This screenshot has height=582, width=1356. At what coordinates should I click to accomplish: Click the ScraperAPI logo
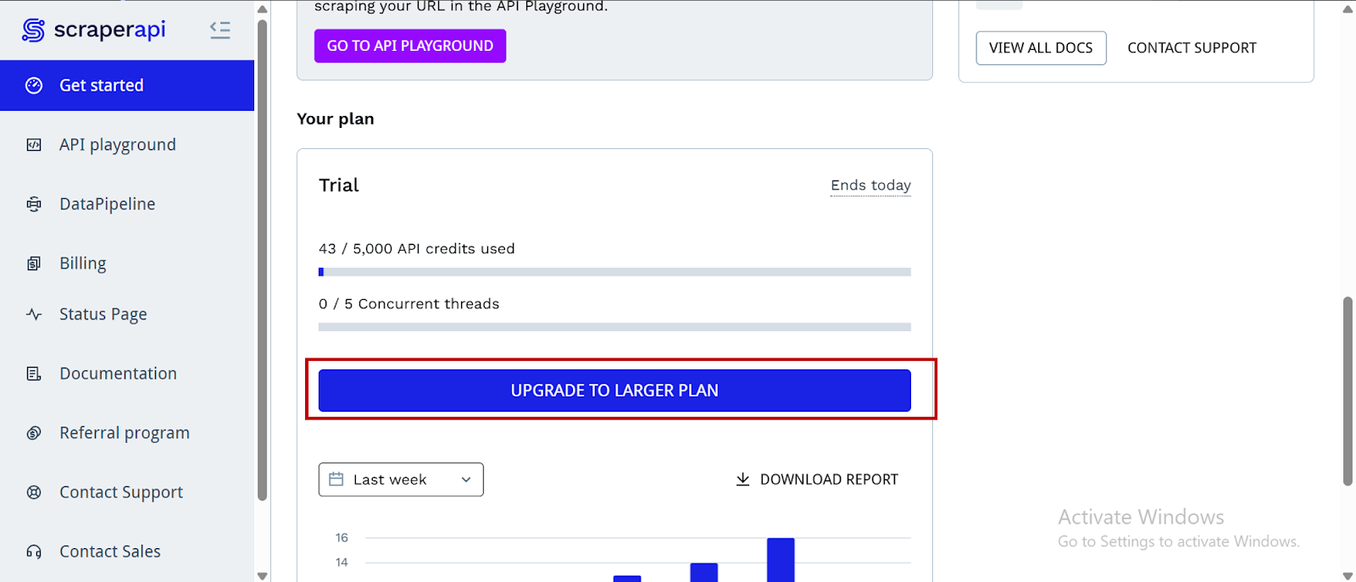pos(94,30)
